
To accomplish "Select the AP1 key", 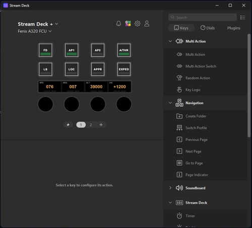I will 72,50.
